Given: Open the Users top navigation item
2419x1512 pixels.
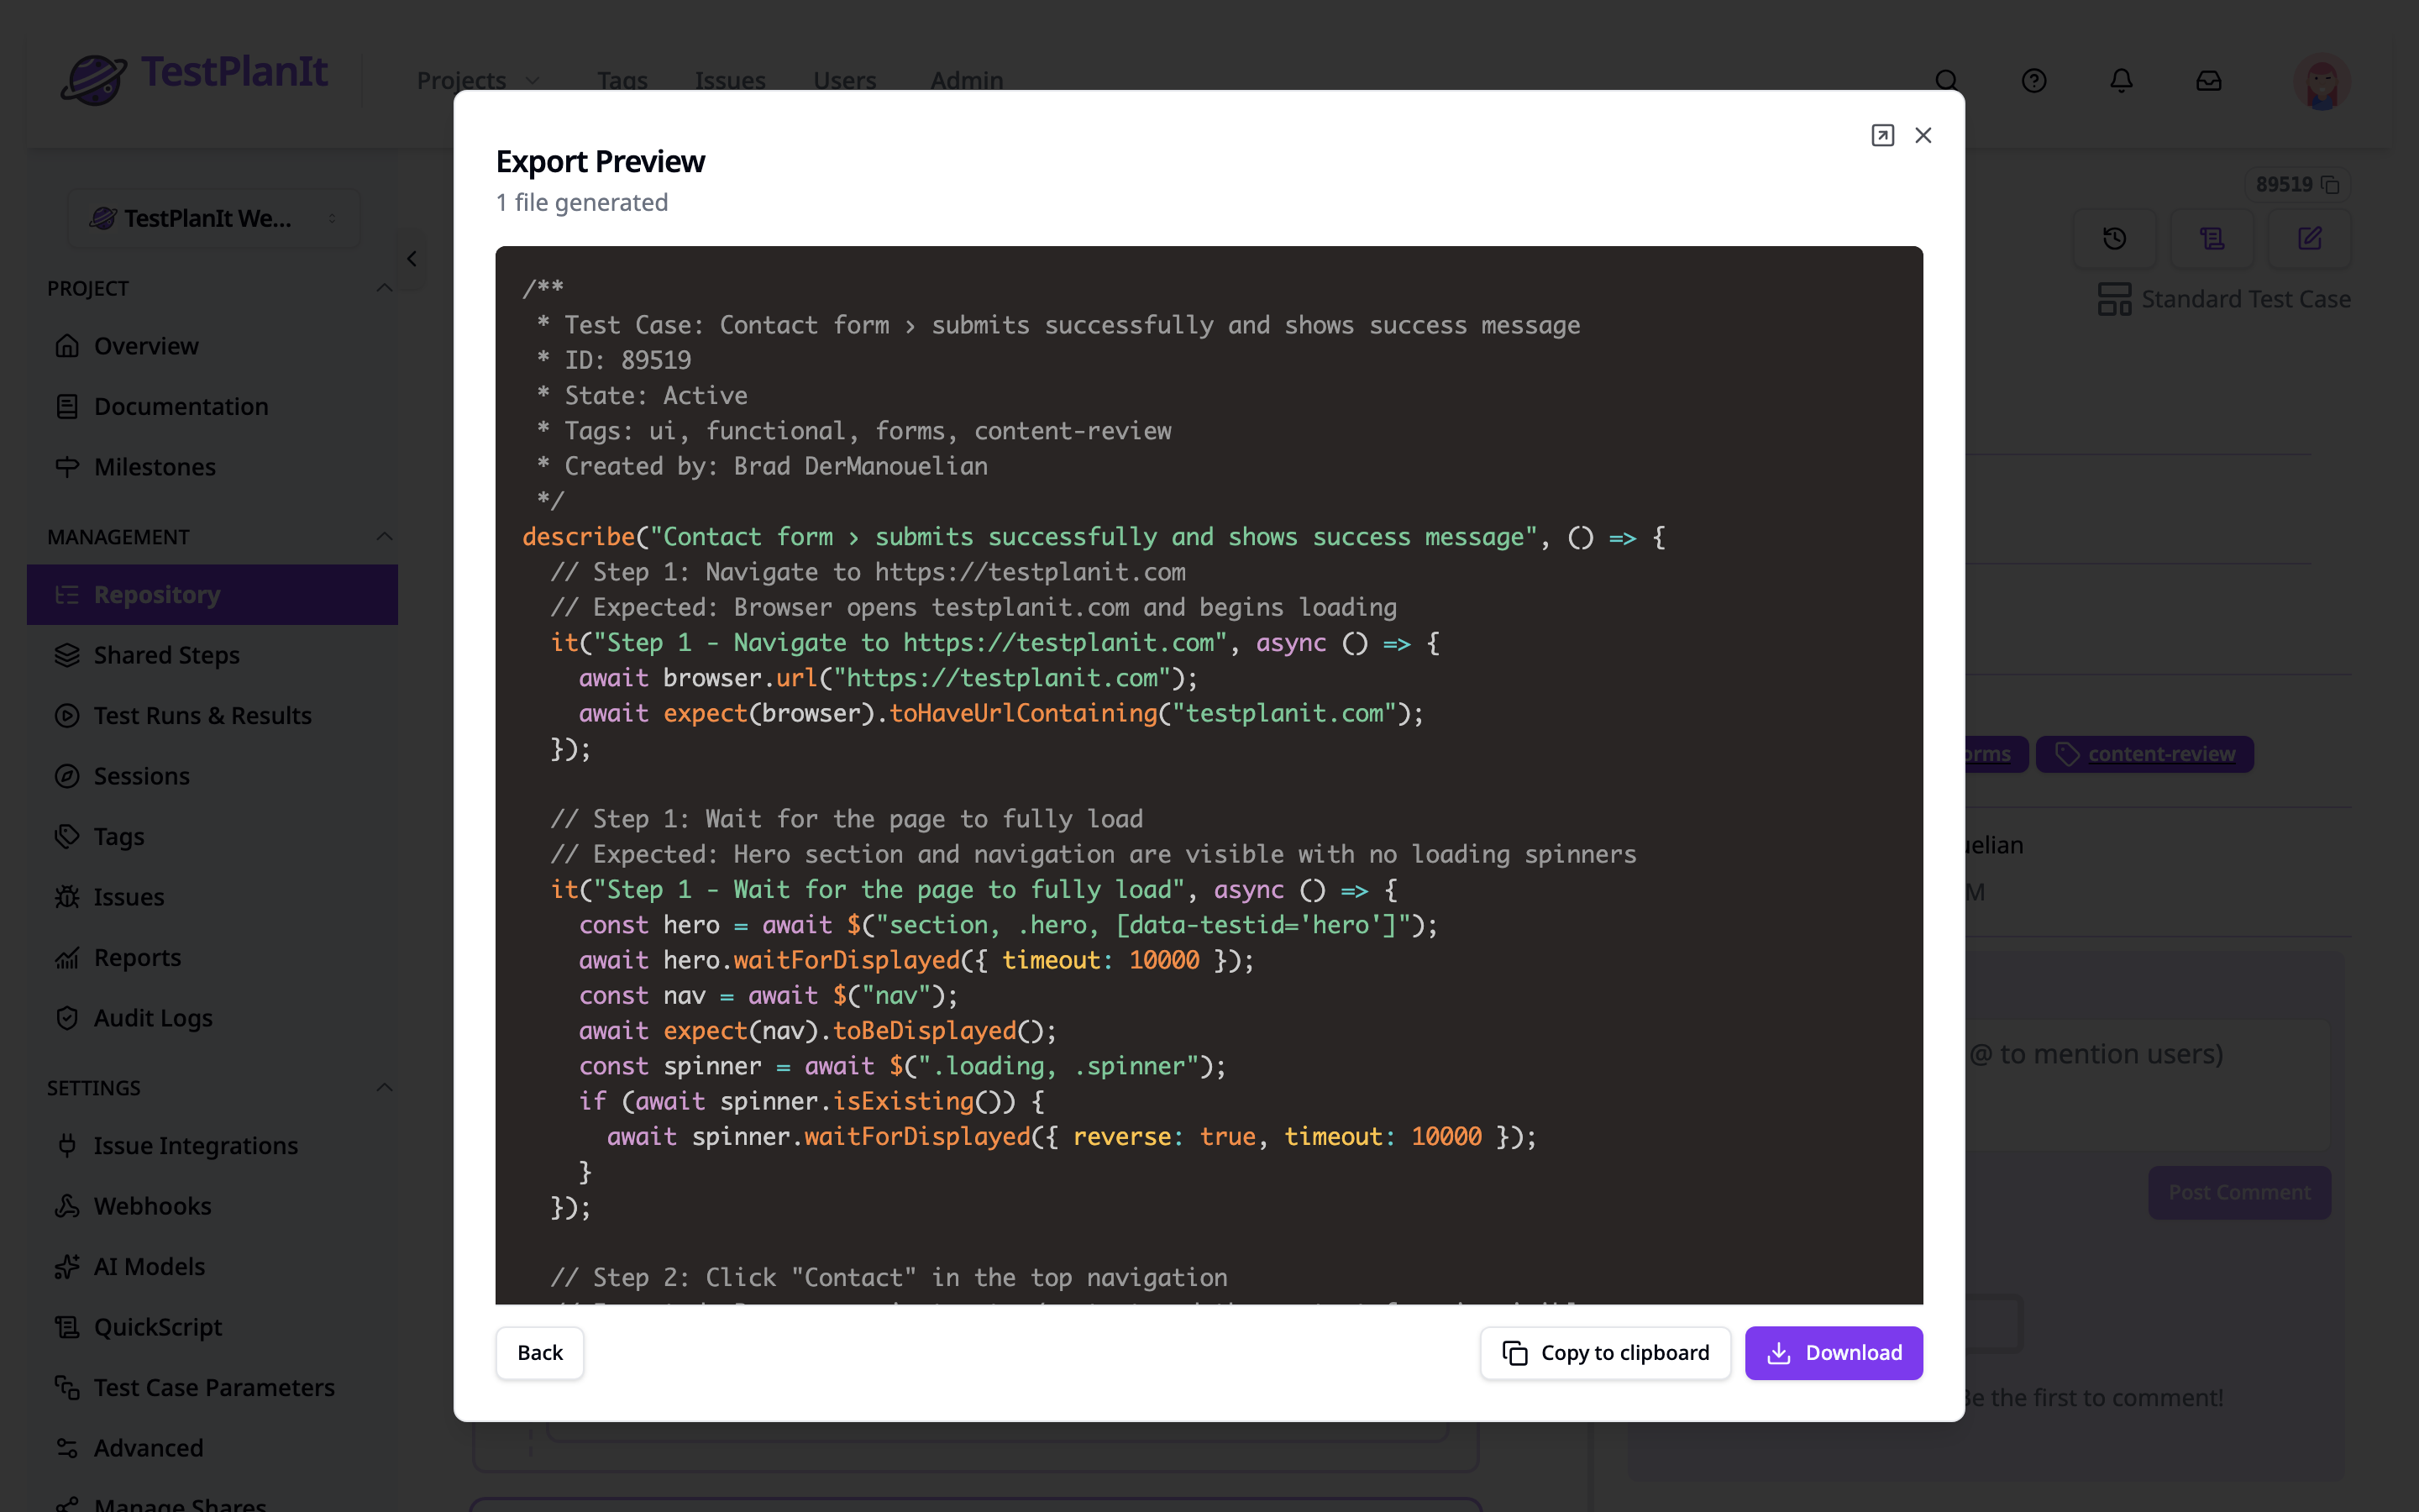Looking at the screenshot, I should [x=845, y=80].
